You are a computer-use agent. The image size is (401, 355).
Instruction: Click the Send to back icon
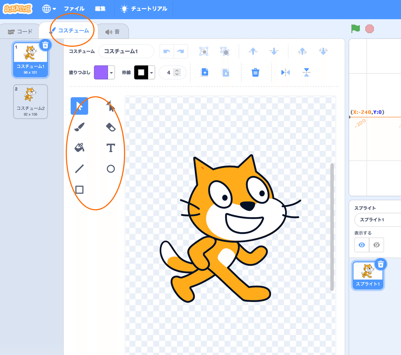coord(323,51)
